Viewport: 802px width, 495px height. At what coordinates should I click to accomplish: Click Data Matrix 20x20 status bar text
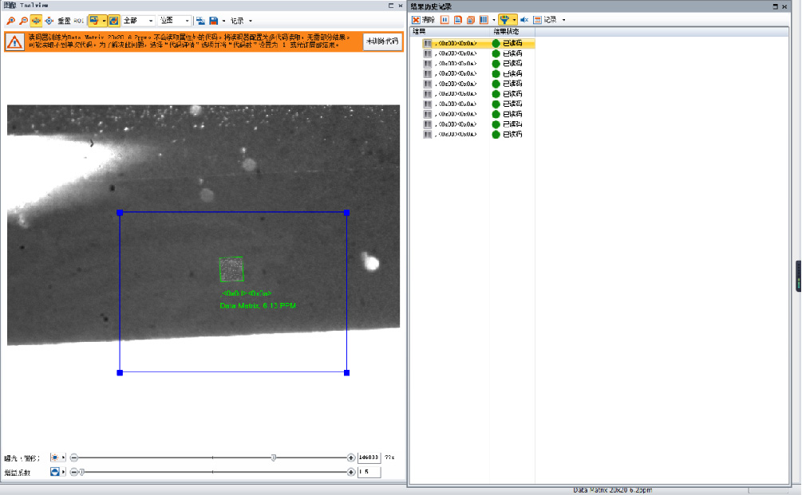click(x=613, y=490)
